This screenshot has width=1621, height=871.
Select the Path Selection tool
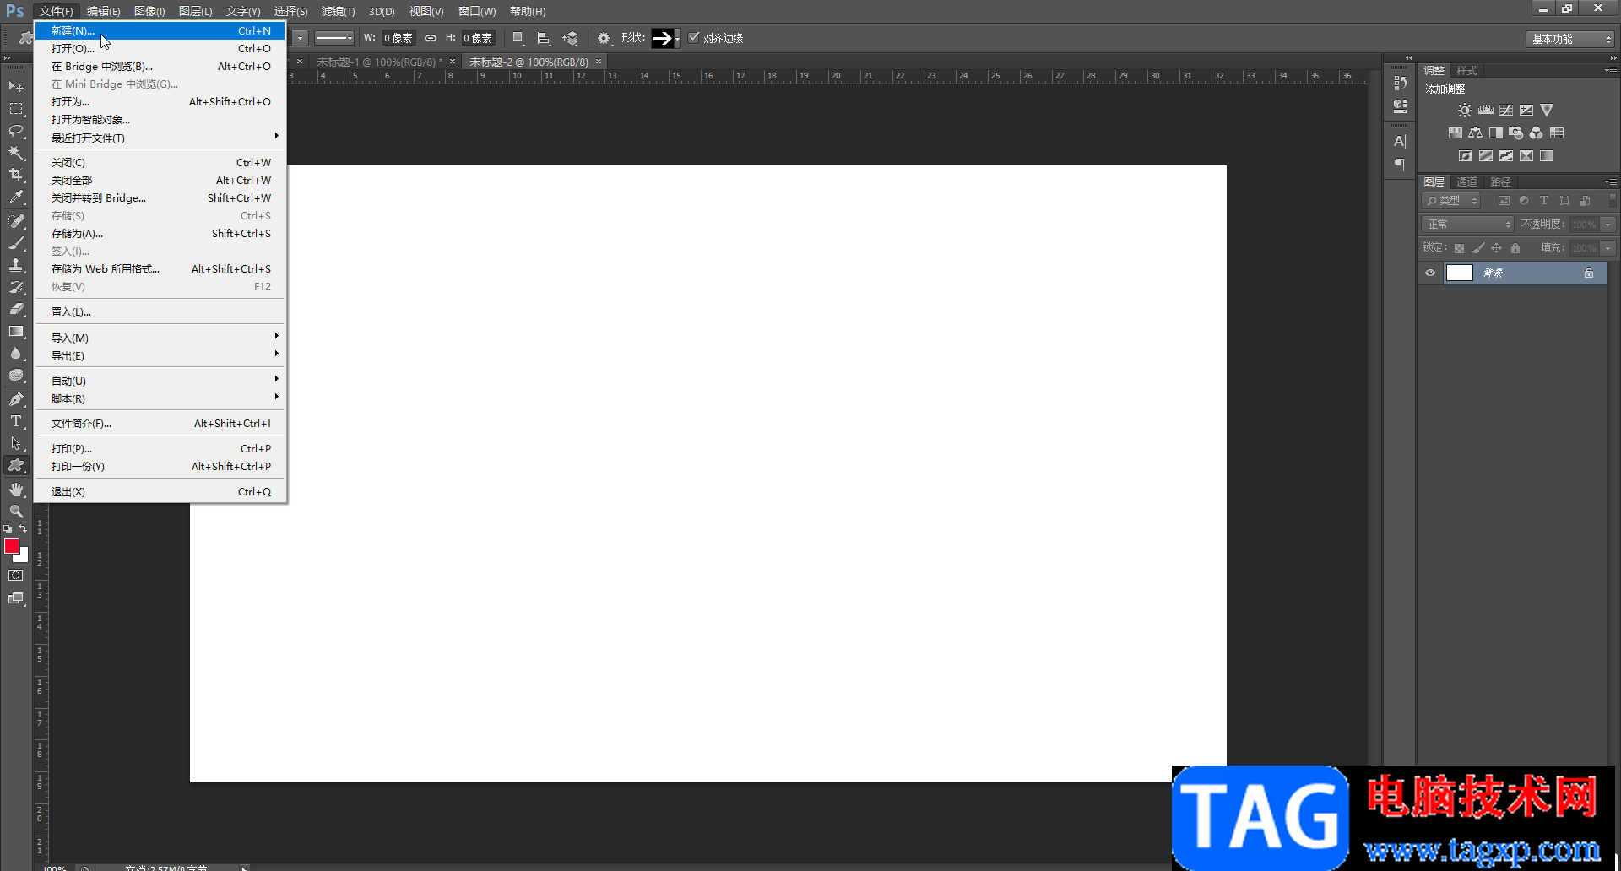point(16,443)
